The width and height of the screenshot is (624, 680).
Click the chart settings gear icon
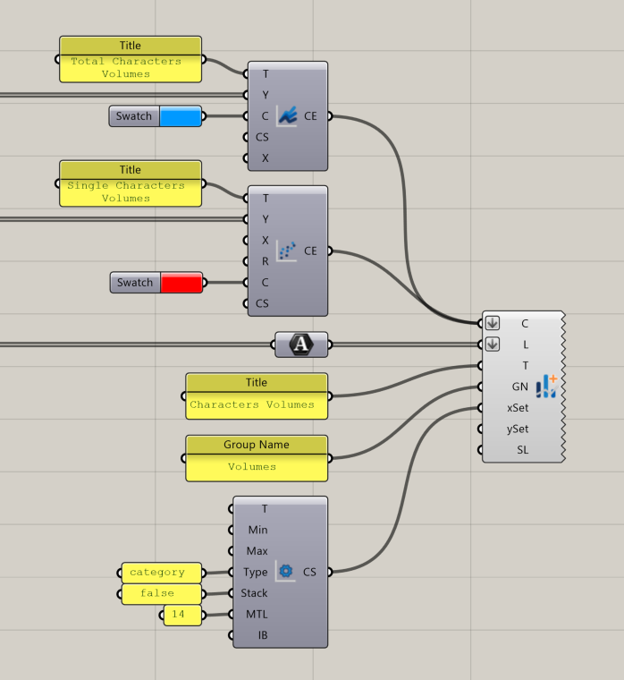tap(286, 571)
